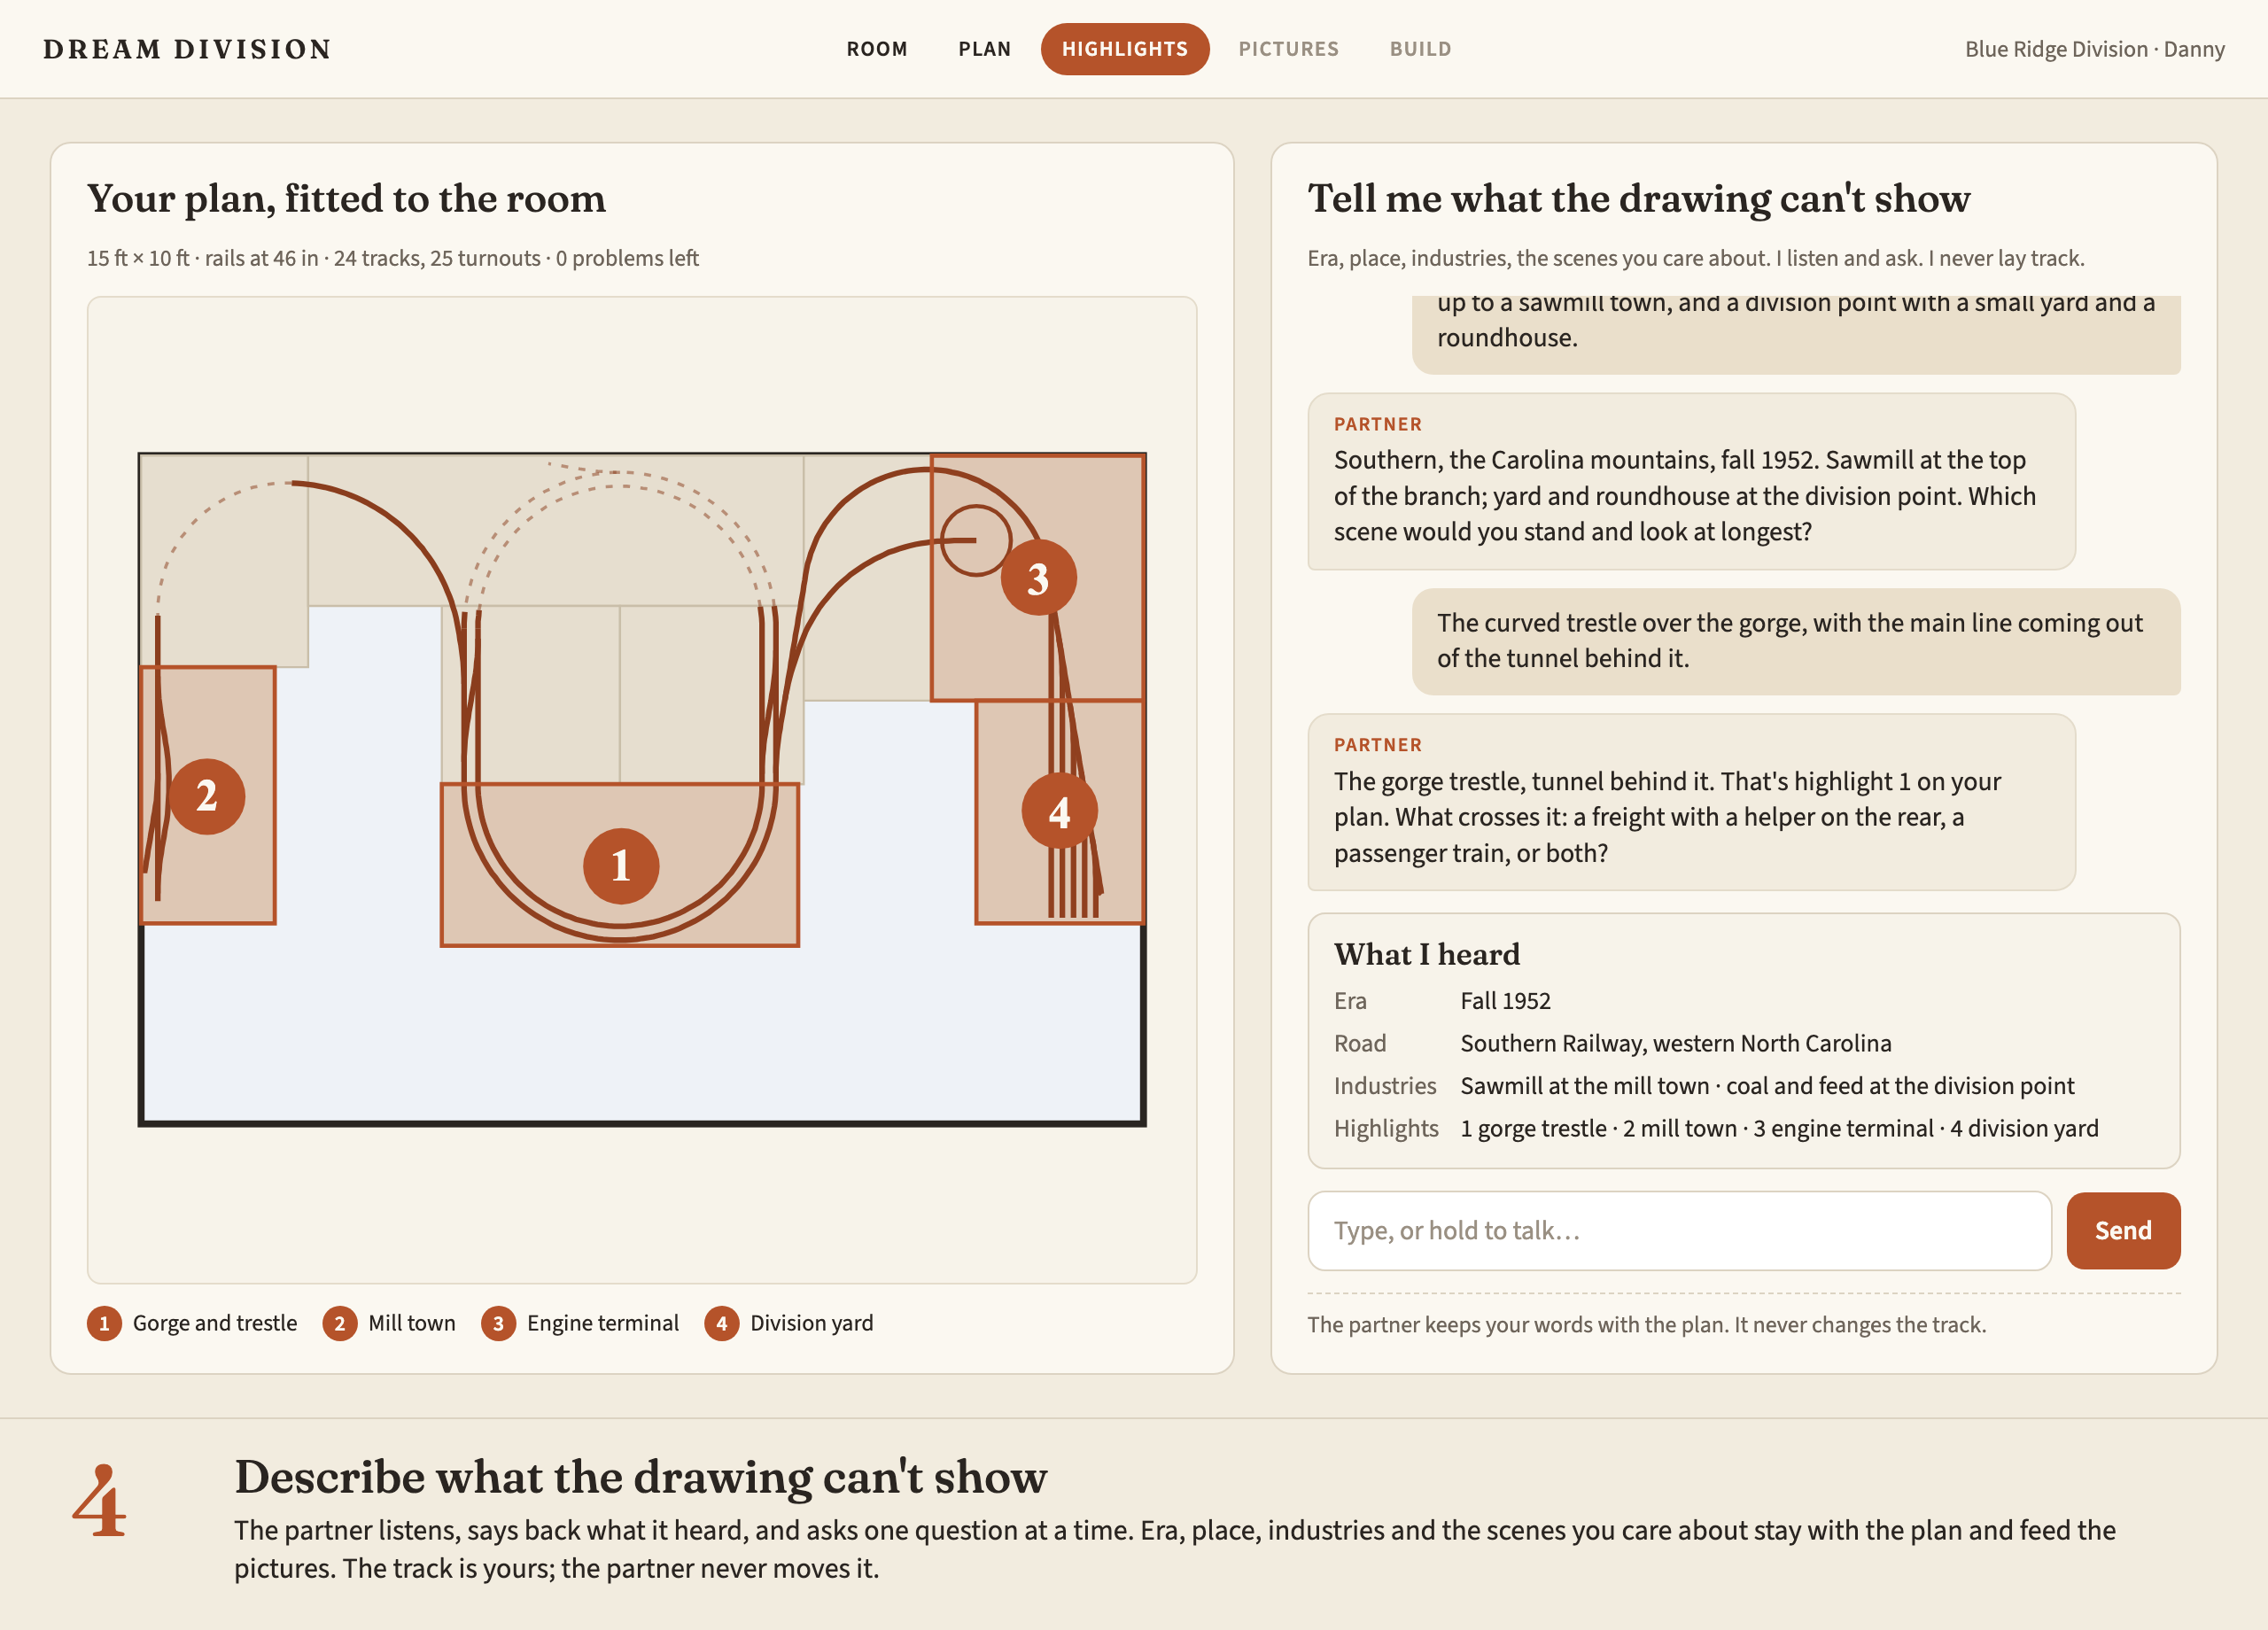Screen dimensions: 2268x1630
Task: Click the Blue Ridge Division · Danny label
Action: [2094, 49]
